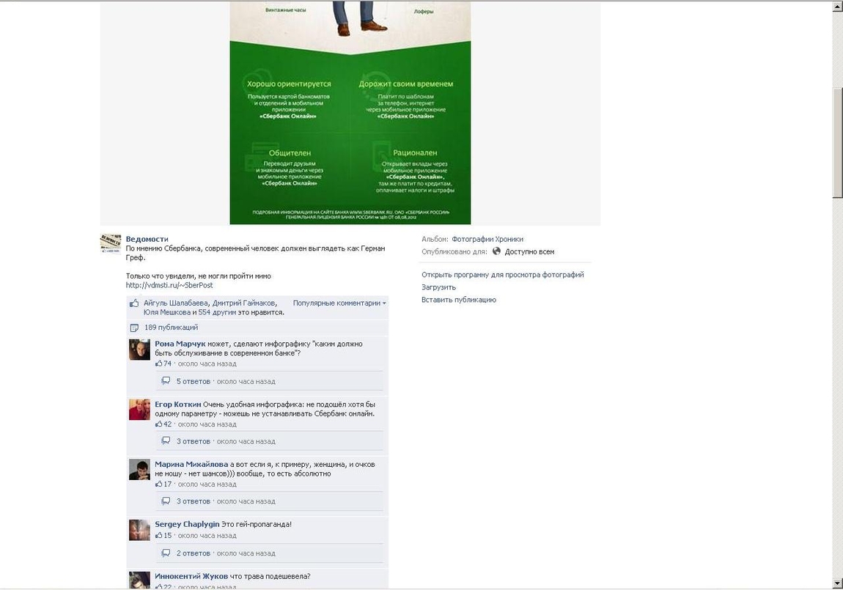
Task: Click the shares note icon next to 189 публикаций
Action: (134, 328)
